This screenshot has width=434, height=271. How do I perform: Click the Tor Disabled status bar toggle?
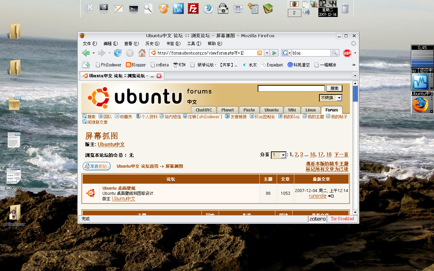(342, 219)
